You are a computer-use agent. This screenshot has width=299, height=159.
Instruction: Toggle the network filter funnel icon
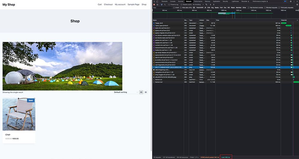161,4
